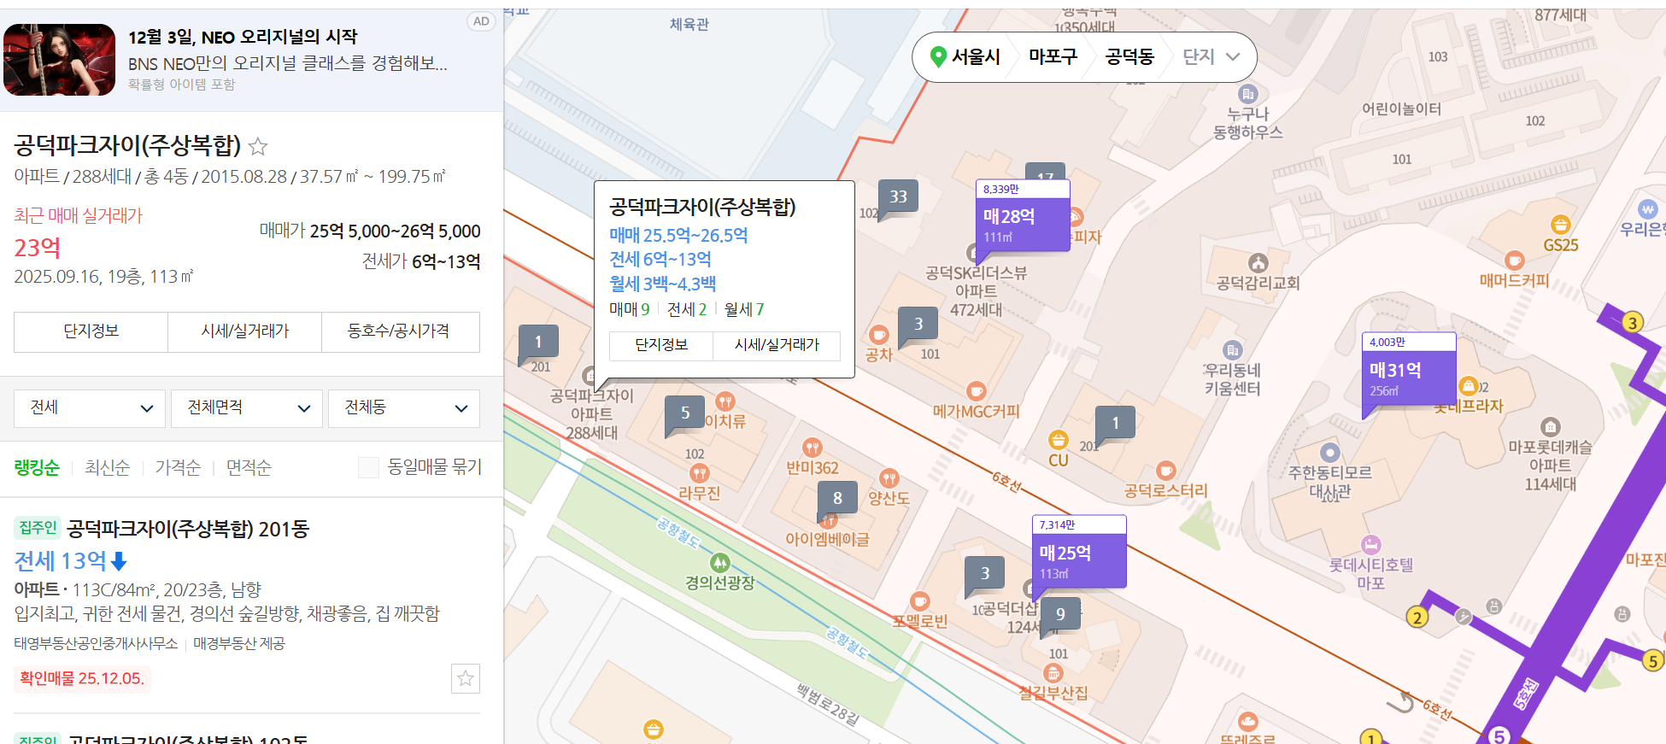Click the 라무진 restaurant icon

[x=700, y=473]
